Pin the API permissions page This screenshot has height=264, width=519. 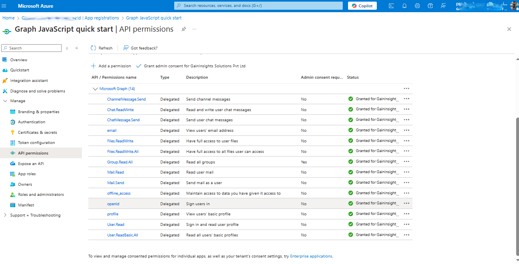184,29
